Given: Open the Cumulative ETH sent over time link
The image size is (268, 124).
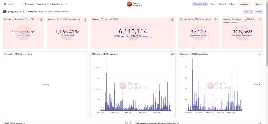Looking at the screenshot, I should click(x=18, y=54).
